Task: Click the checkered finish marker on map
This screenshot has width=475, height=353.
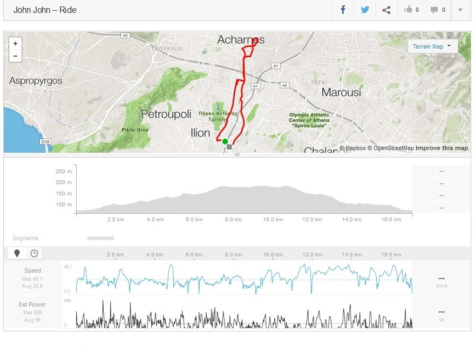Action: [x=229, y=146]
